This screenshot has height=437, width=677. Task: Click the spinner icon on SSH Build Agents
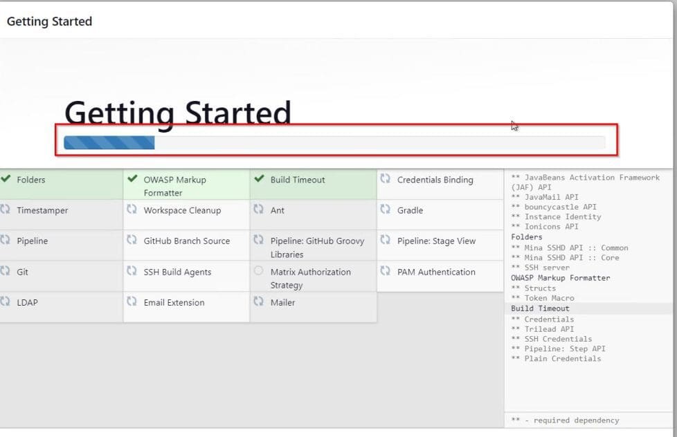132,272
